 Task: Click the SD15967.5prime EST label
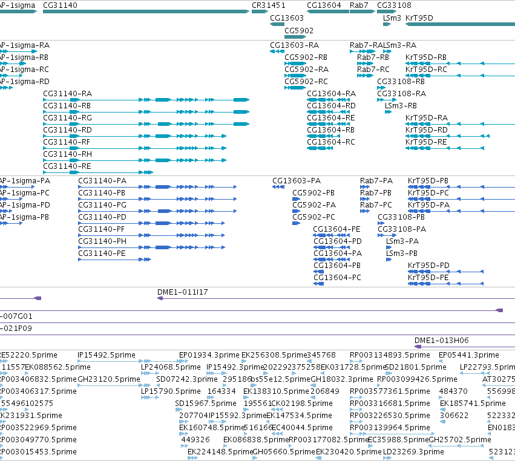(206, 404)
